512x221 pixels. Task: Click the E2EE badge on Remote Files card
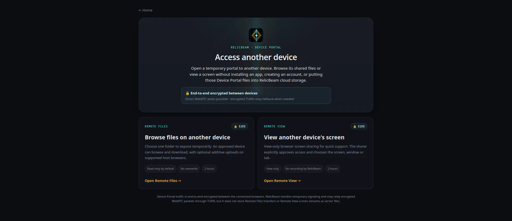[240, 126]
